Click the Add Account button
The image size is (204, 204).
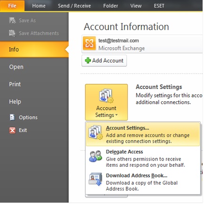(x=104, y=61)
